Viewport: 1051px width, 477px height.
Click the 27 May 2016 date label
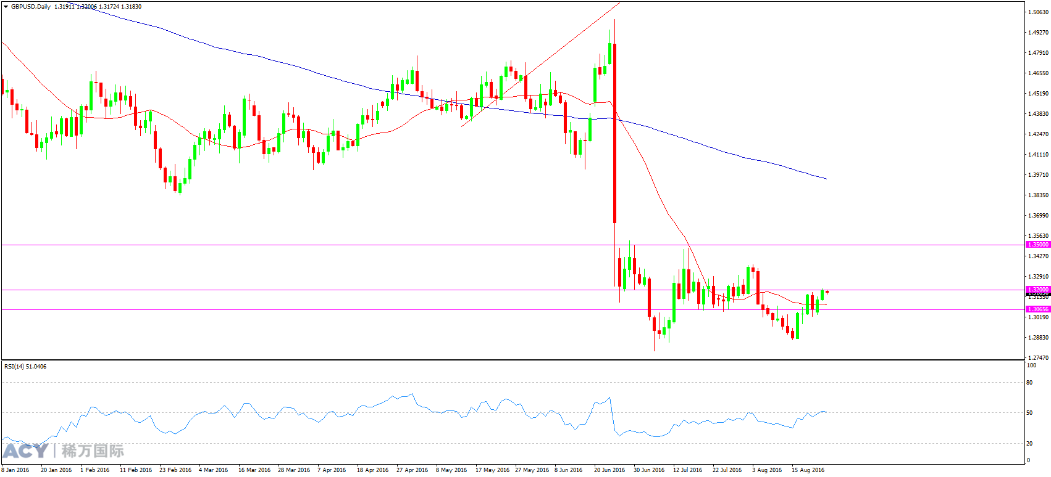click(x=532, y=470)
